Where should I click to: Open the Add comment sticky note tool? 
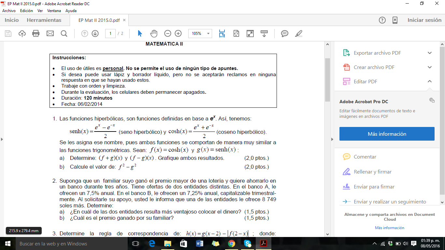point(285,34)
